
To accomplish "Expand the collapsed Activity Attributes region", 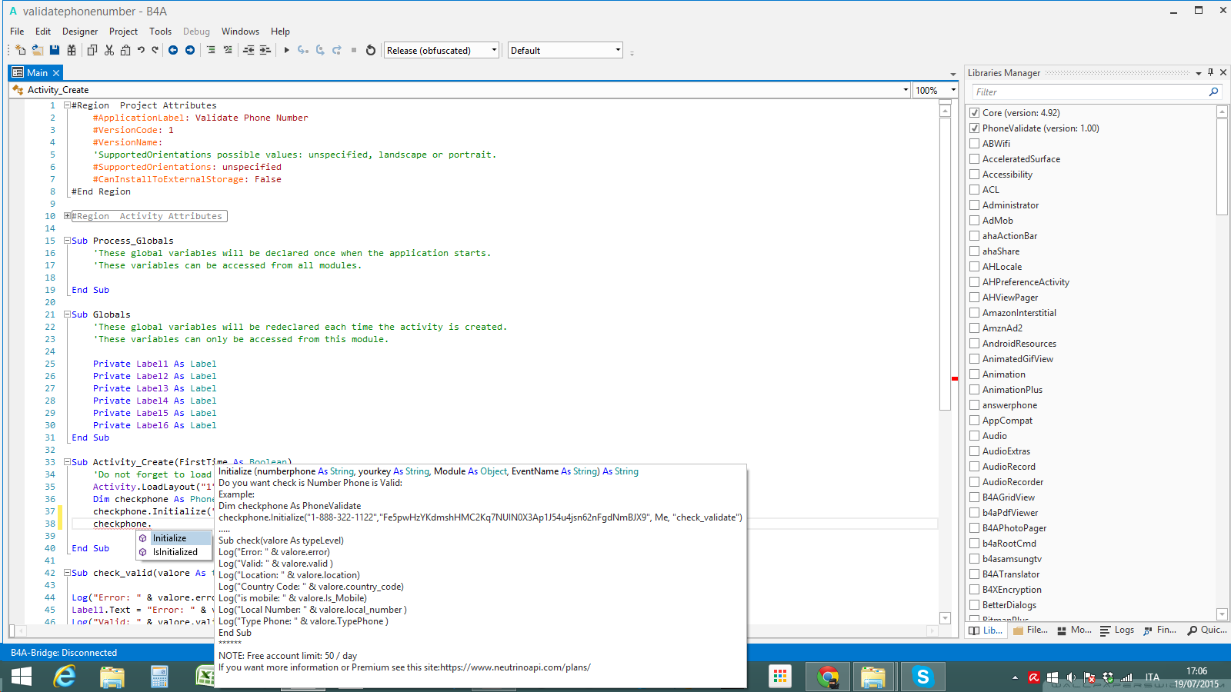I will point(68,216).
